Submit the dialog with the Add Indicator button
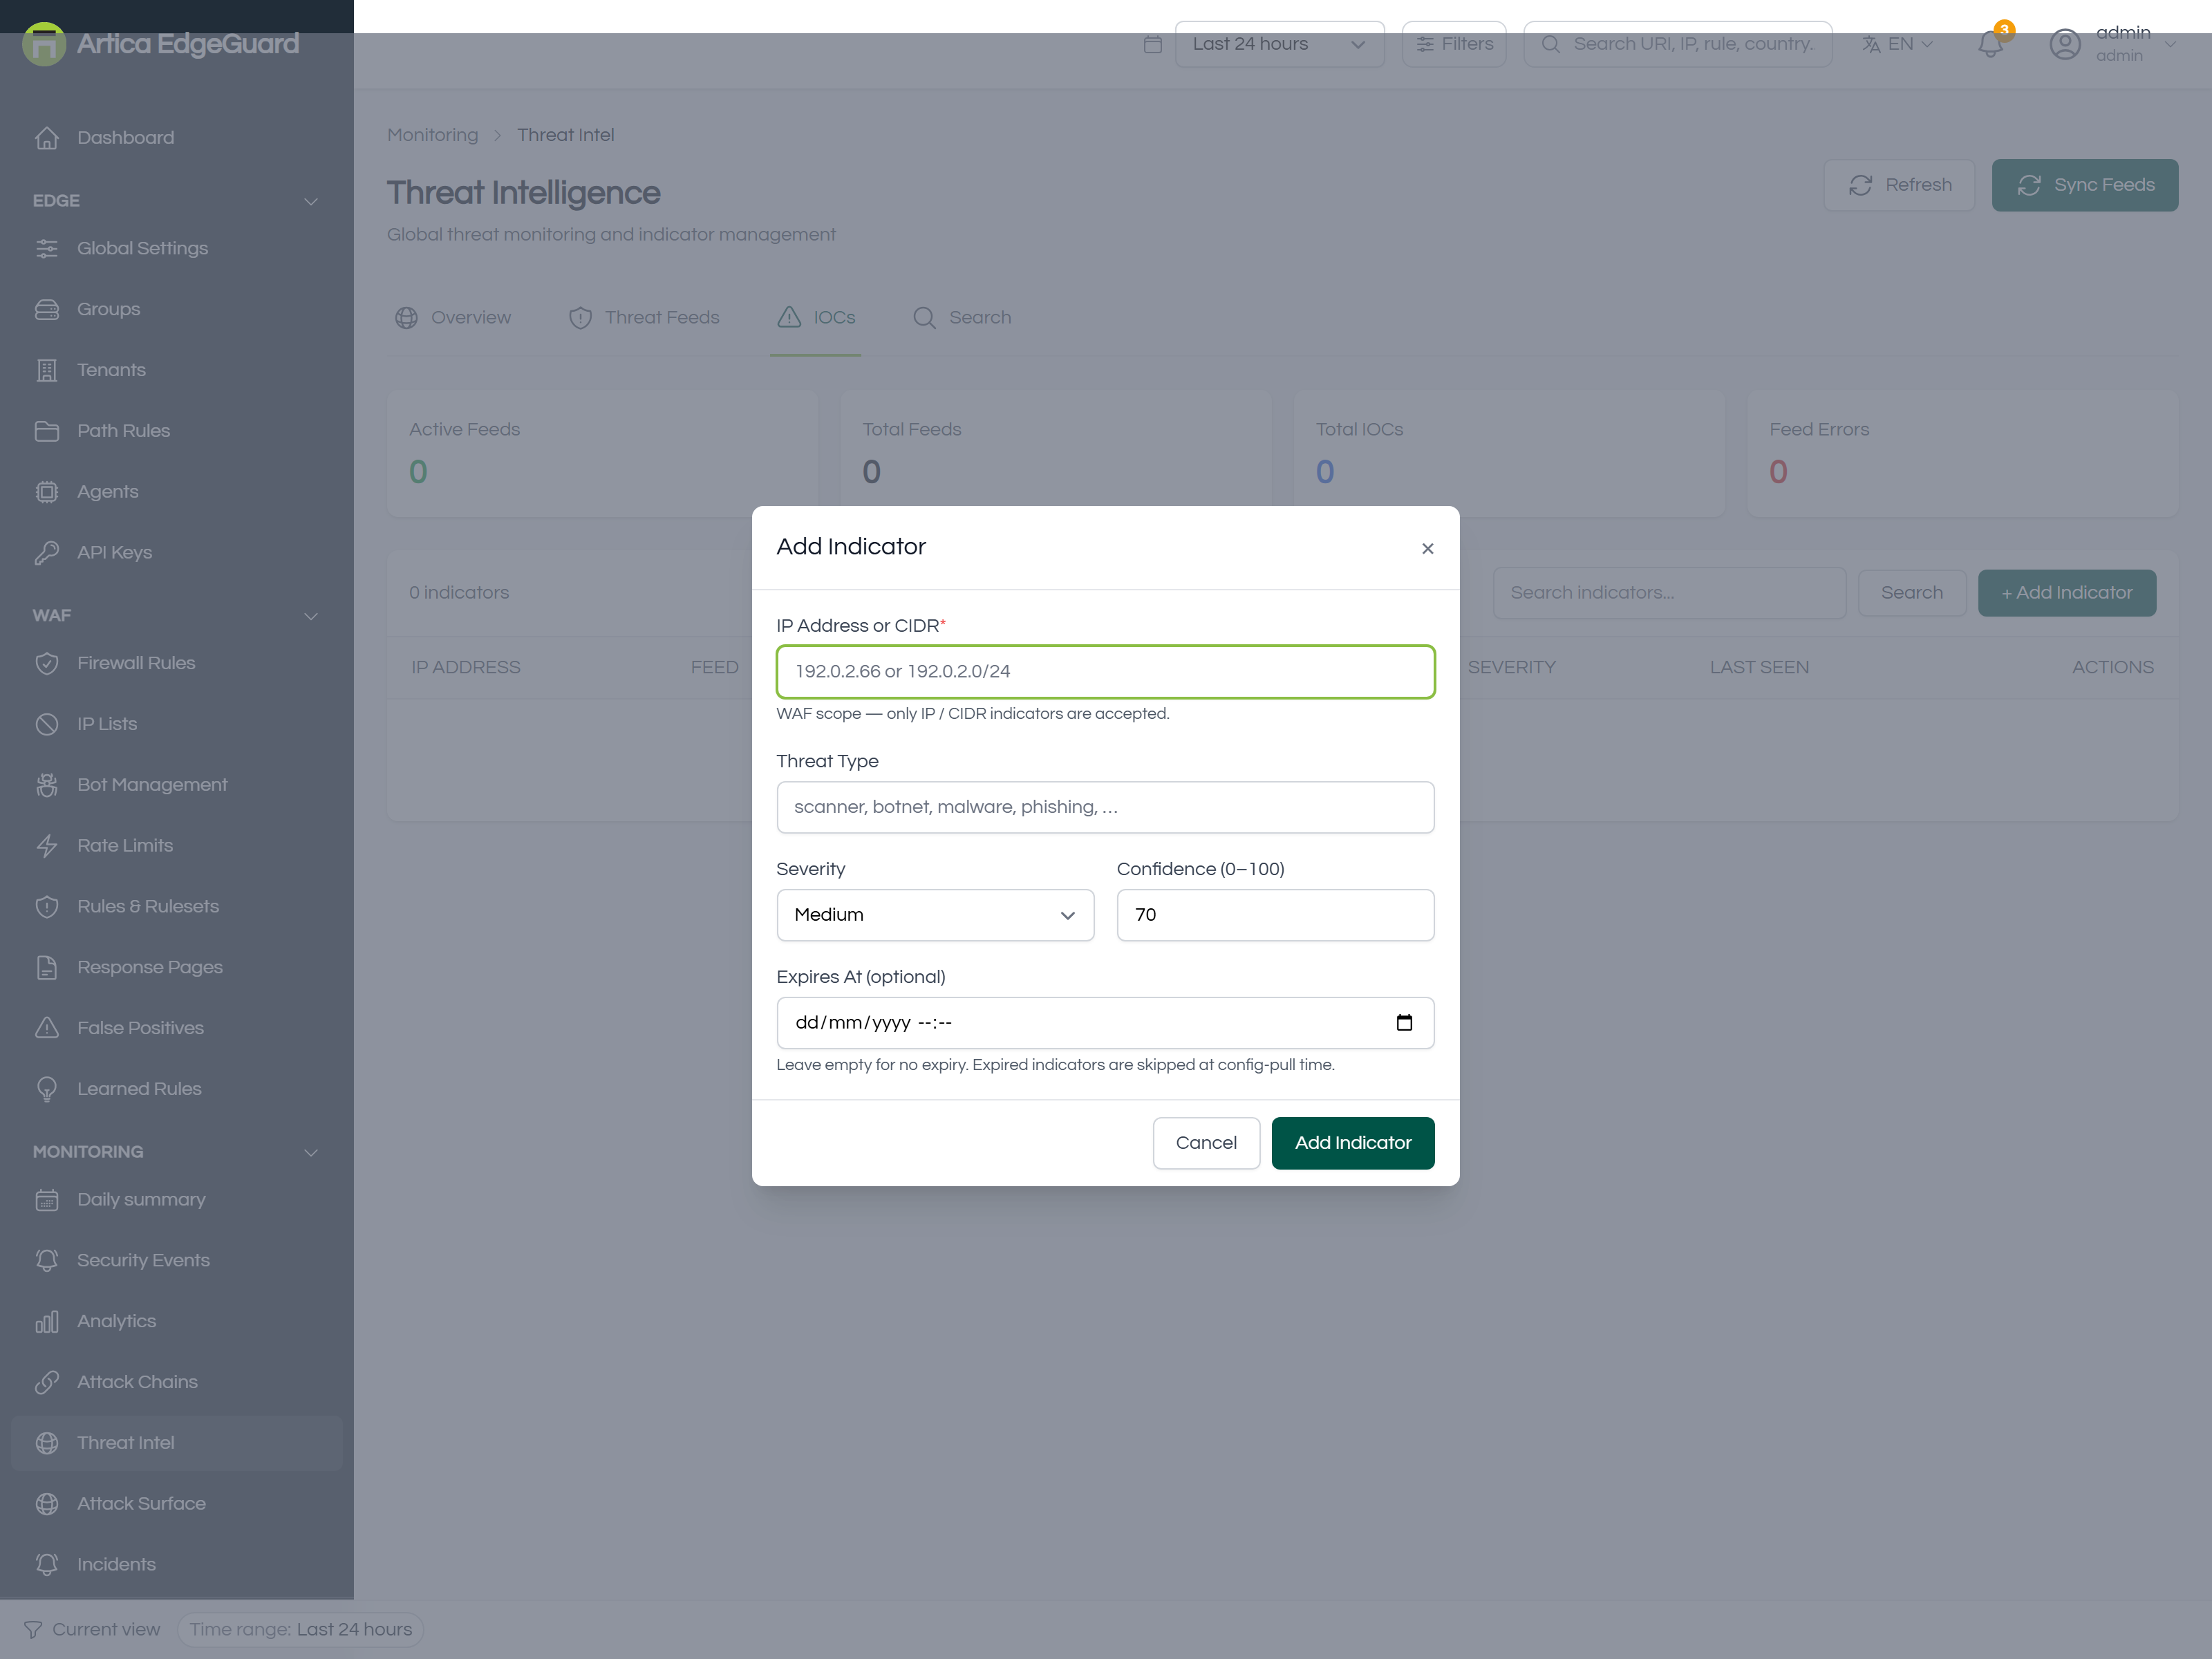This screenshot has height=1659, width=2212. click(x=1353, y=1143)
